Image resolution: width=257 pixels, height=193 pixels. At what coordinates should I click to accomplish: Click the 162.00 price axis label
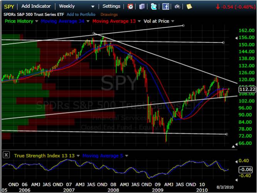[x=246, y=30]
